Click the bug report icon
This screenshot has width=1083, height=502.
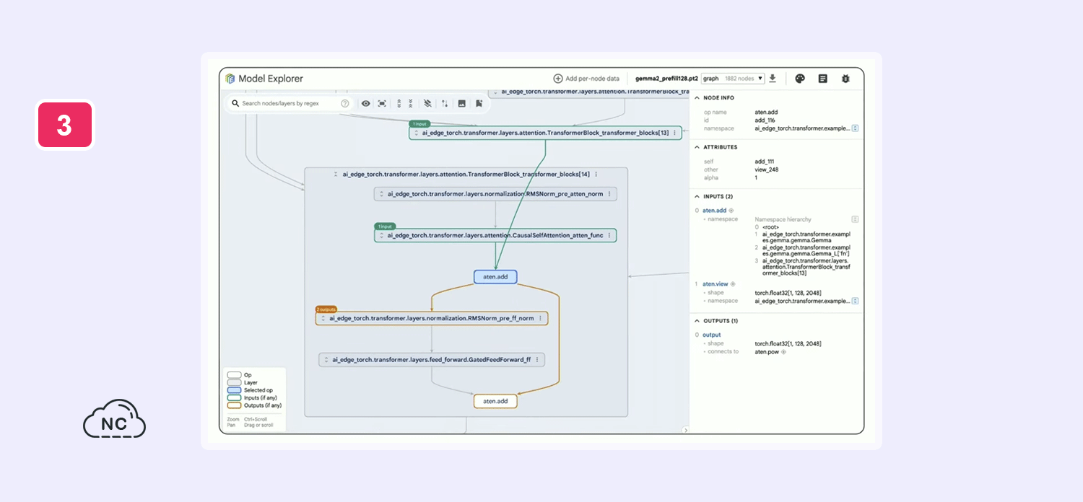(x=845, y=79)
